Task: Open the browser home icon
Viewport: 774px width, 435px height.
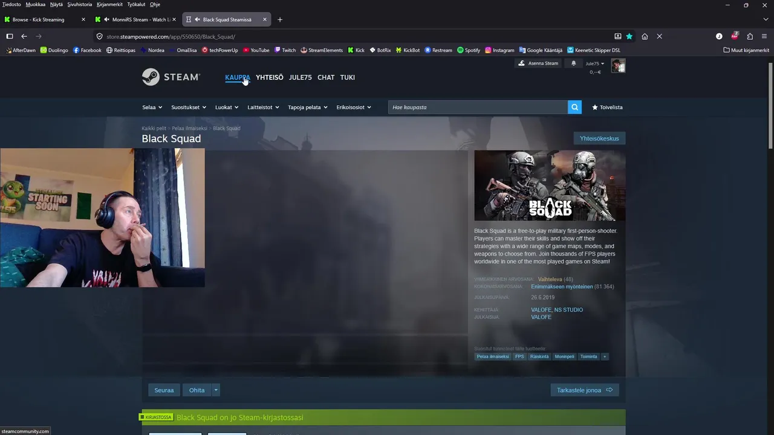Action: [645, 36]
